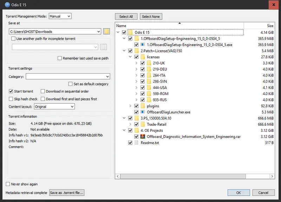
Task: Click the Cancel button
Action: 263,193
